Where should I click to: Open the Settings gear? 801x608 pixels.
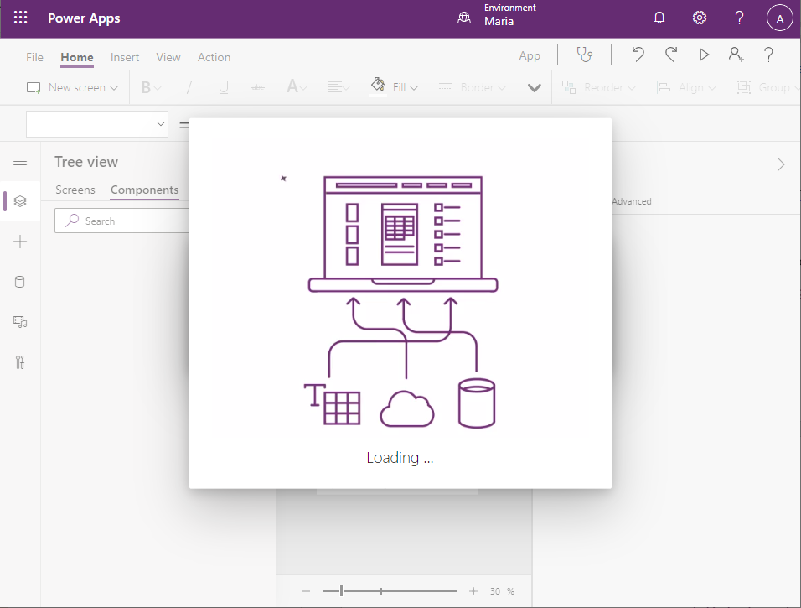point(700,18)
